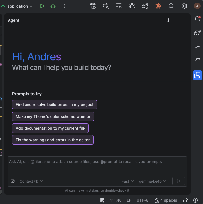Run the application with the green play icon

[x=42, y=6]
